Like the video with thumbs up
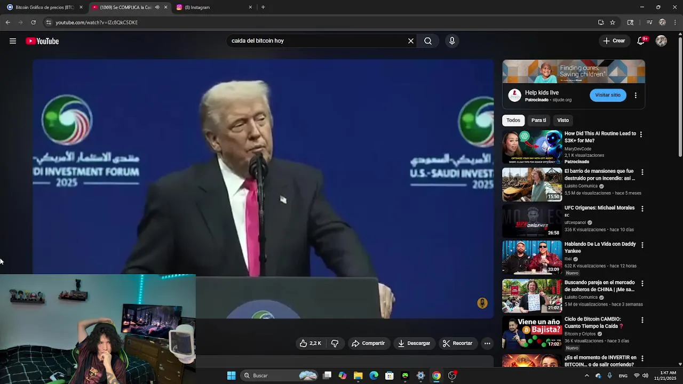Image resolution: width=683 pixels, height=384 pixels. 310,343
